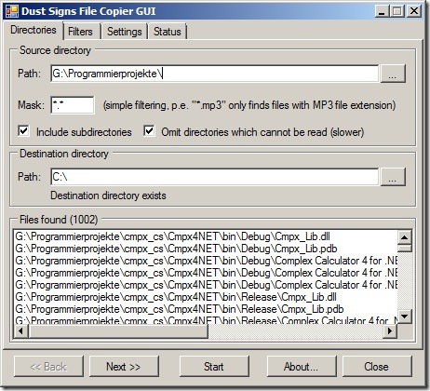Open the About... dialog

(x=302, y=367)
